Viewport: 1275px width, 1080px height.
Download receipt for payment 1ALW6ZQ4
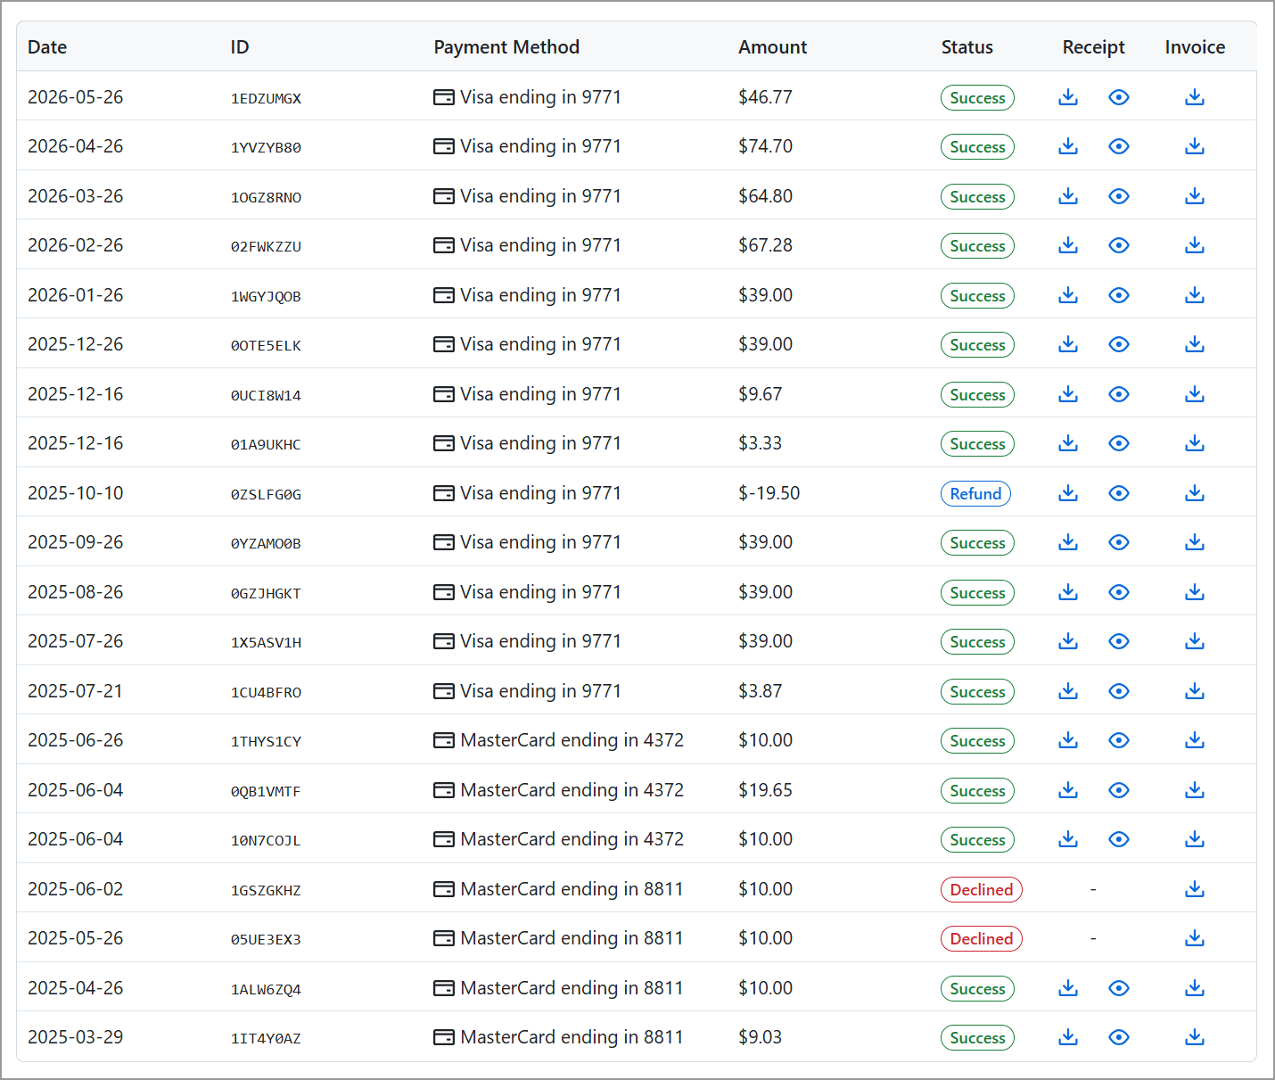pyautogui.click(x=1068, y=988)
